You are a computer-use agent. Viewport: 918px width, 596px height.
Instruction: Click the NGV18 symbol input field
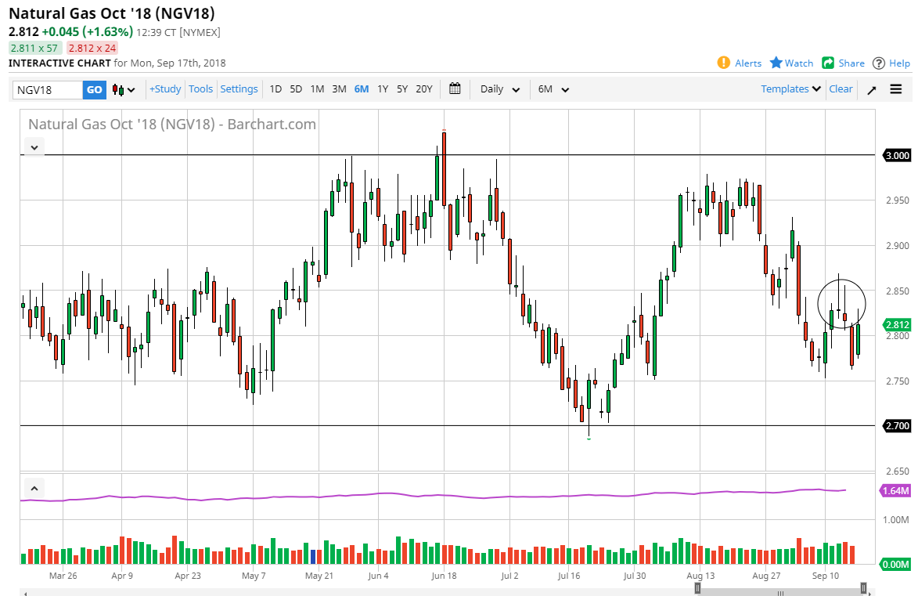48,89
